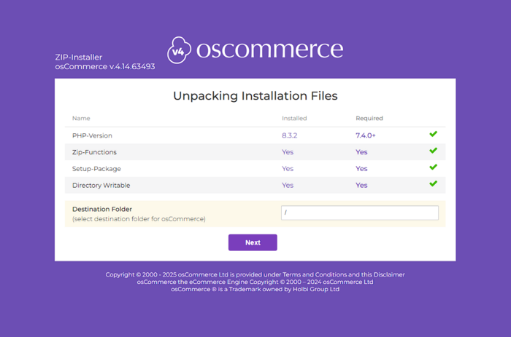Viewport: 511px width, 337px height.
Task: Click the required PHP version 7.4.0+ value
Action: tap(366, 135)
